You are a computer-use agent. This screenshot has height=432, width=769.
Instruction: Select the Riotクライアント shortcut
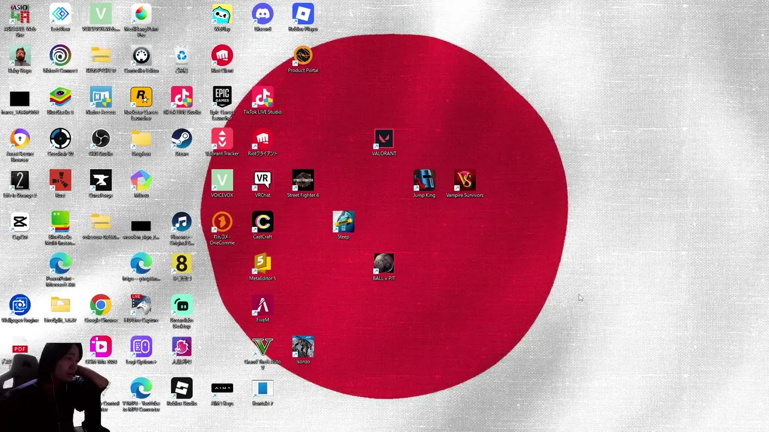click(x=263, y=139)
